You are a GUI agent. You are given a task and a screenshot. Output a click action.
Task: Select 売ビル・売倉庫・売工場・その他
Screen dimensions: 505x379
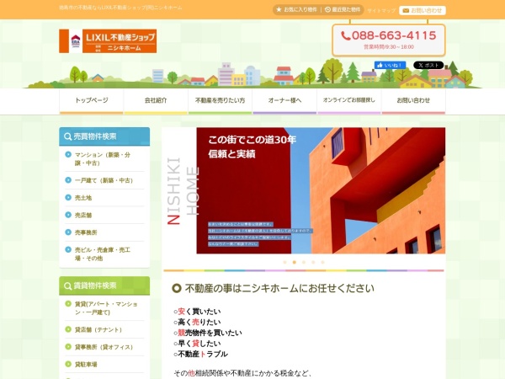(x=104, y=254)
